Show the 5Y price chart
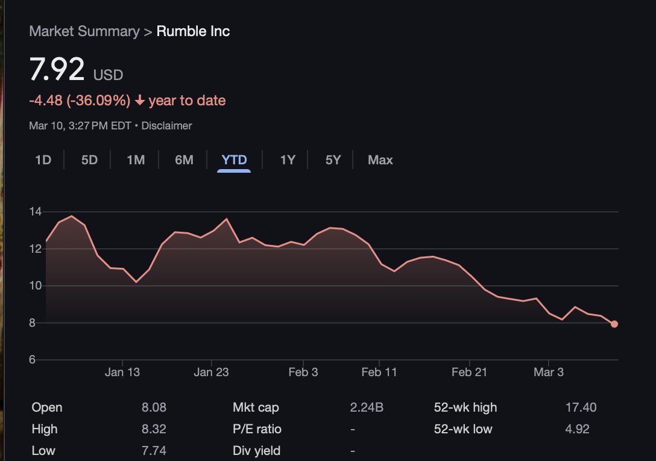The image size is (656, 461). pos(333,160)
